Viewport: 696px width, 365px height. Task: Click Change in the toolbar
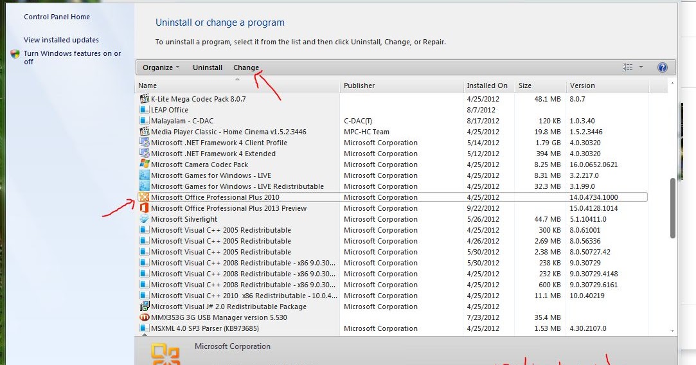[246, 67]
